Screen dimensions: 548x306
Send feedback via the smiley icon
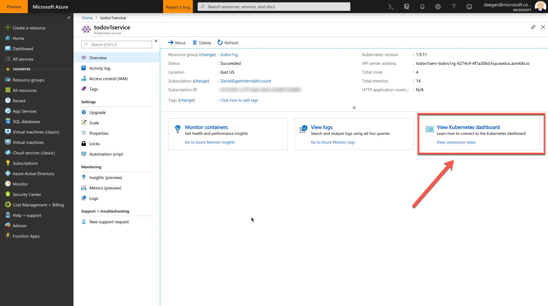point(469,7)
